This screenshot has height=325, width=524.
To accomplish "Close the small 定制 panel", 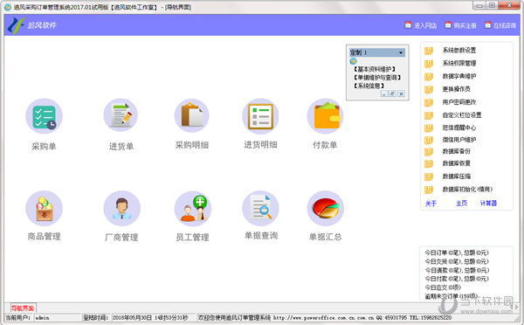I will (x=402, y=94).
